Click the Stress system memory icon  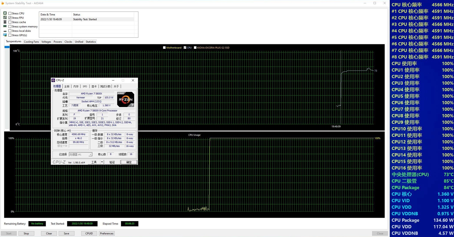point(5,26)
